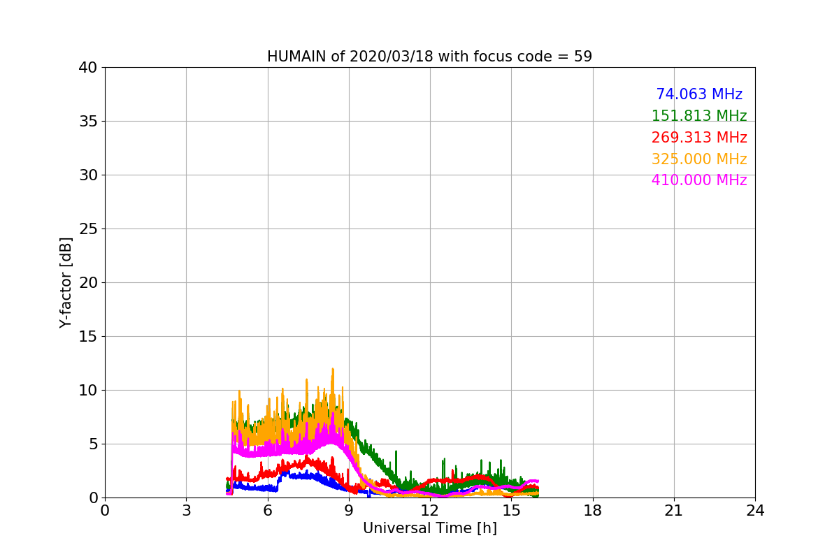Click y-axis tick label 30
Viewport: 839px width, 559px height.
tap(88, 175)
